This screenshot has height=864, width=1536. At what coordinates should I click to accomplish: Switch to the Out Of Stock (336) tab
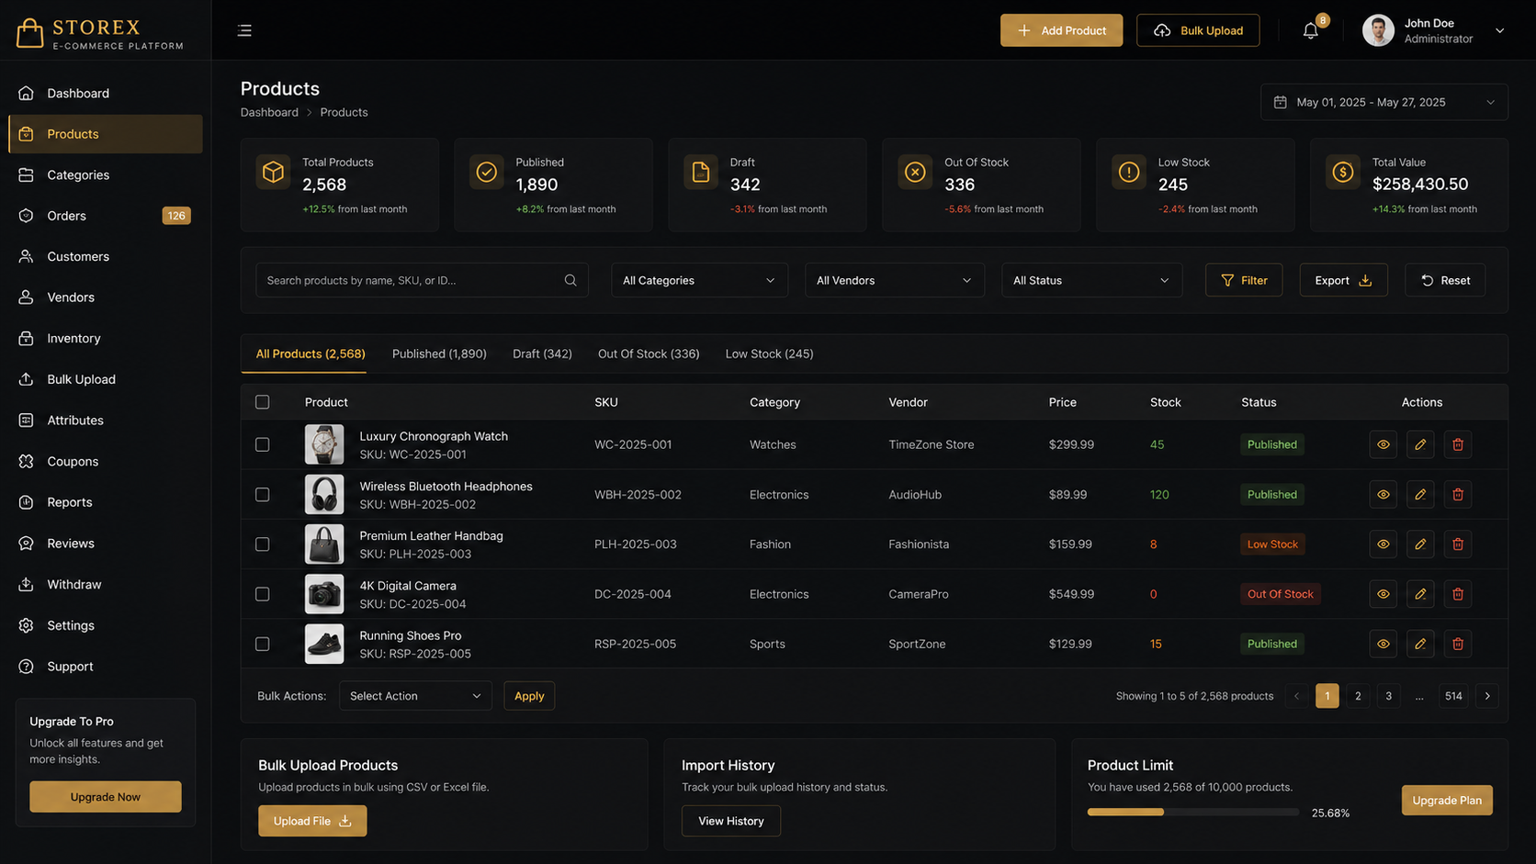(x=649, y=353)
